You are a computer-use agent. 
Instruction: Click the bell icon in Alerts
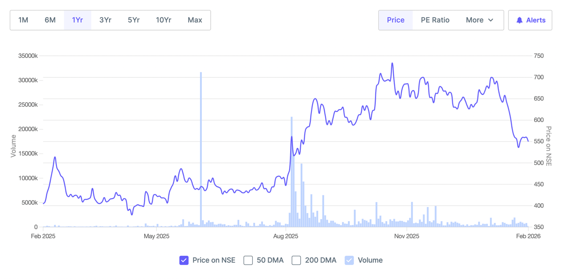click(x=519, y=20)
